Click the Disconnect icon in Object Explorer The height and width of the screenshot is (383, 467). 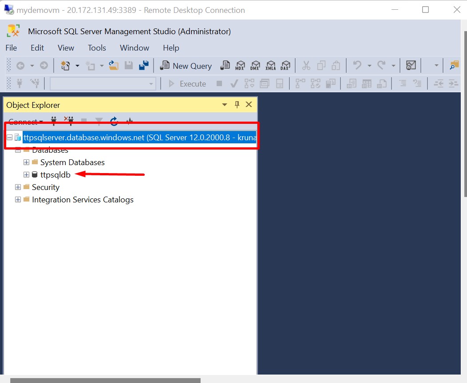click(68, 121)
